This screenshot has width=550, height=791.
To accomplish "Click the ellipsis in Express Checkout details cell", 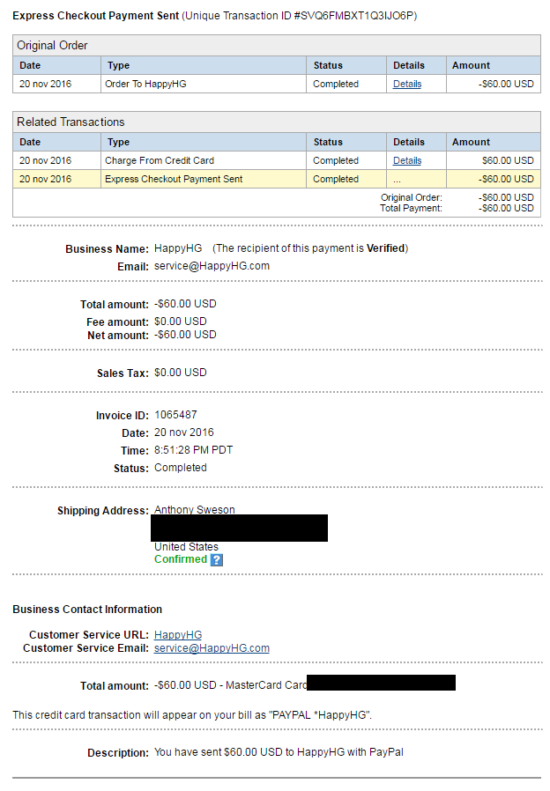I will (x=398, y=180).
